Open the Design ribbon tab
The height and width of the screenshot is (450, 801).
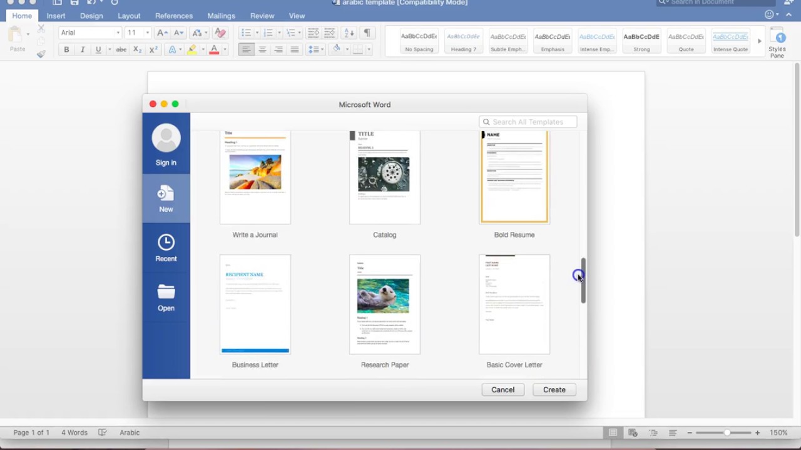91,16
